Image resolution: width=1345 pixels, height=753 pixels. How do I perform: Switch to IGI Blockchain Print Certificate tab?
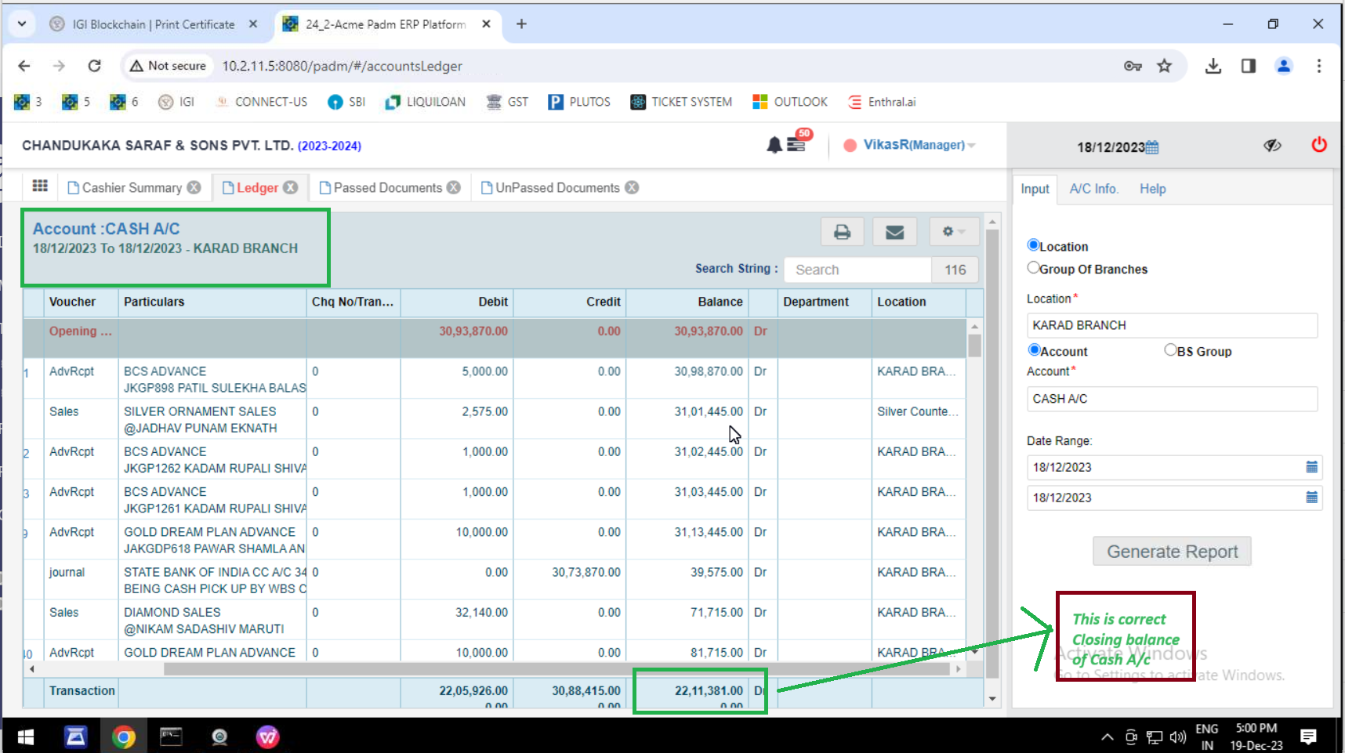(153, 24)
